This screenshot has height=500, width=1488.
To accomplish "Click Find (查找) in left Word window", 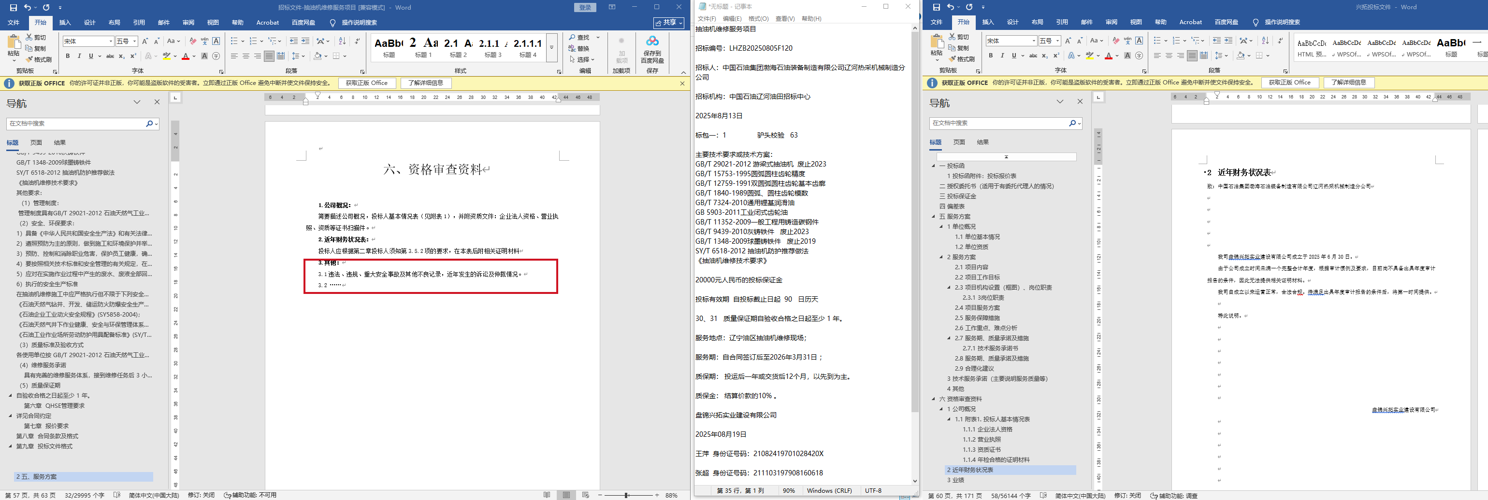I will click(579, 38).
